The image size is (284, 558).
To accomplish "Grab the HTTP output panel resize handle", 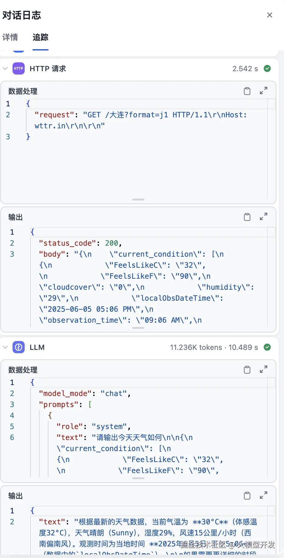I will [x=138, y=328].
